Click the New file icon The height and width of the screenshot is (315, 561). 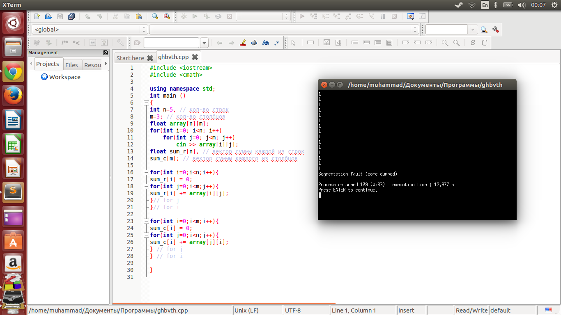pyautogui.click(x=37, y=16)
